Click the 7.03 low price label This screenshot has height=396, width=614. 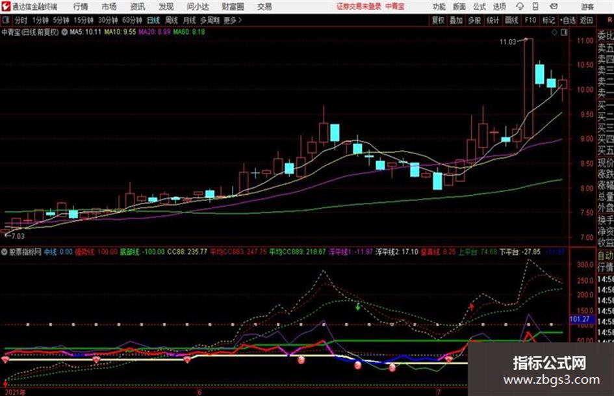tap(18, 236)
